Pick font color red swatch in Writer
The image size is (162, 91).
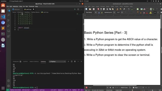click(x=147, y=12)
